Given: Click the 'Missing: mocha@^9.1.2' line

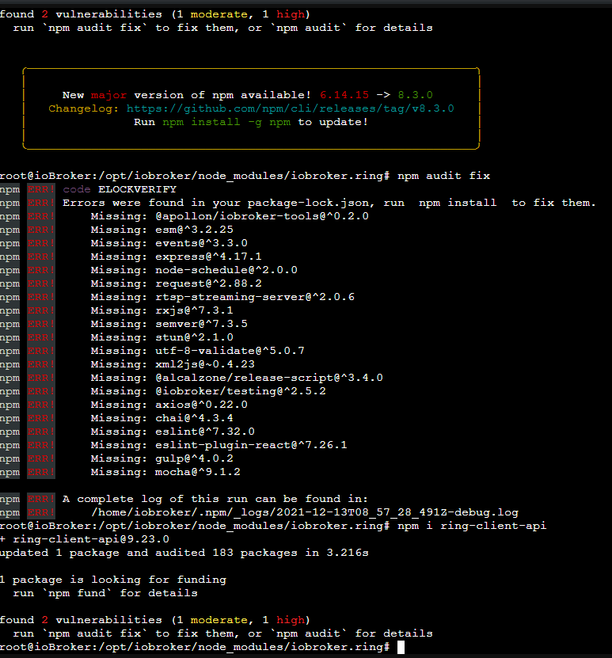Looking at the screenshot, I should point(165,472).
